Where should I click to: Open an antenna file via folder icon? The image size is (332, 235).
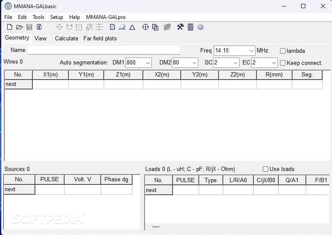tap(19, 27)
